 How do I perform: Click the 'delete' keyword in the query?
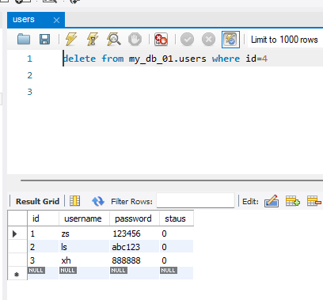79,59
